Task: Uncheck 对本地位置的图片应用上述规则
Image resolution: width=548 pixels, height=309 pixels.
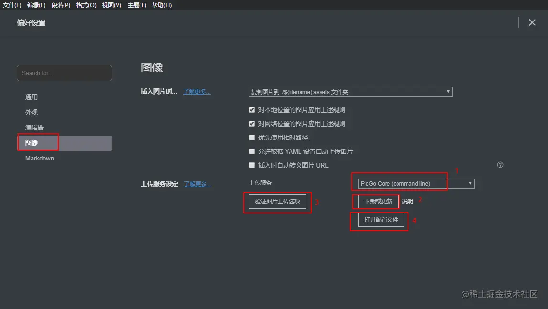Action: [252, 110]
